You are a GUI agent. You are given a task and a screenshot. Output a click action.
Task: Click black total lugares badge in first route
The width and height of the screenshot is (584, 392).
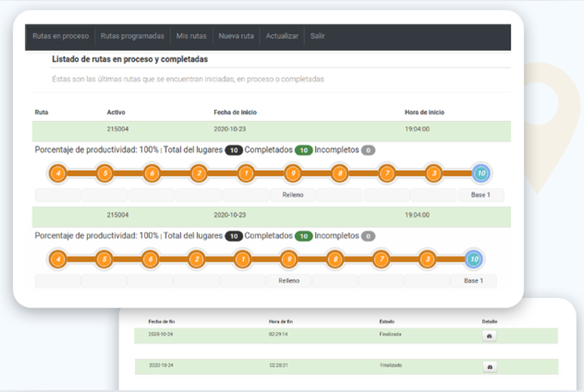click(x=234, y=151)
